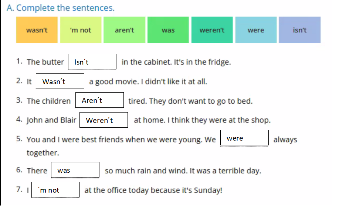Click the light green "aren't" tile
The image size is (363, 214).
coord(124,30)
